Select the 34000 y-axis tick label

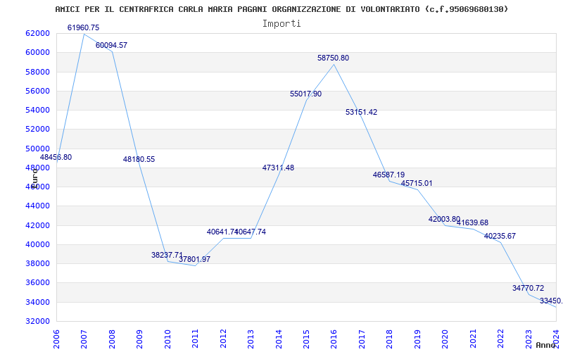coord(37,302)
